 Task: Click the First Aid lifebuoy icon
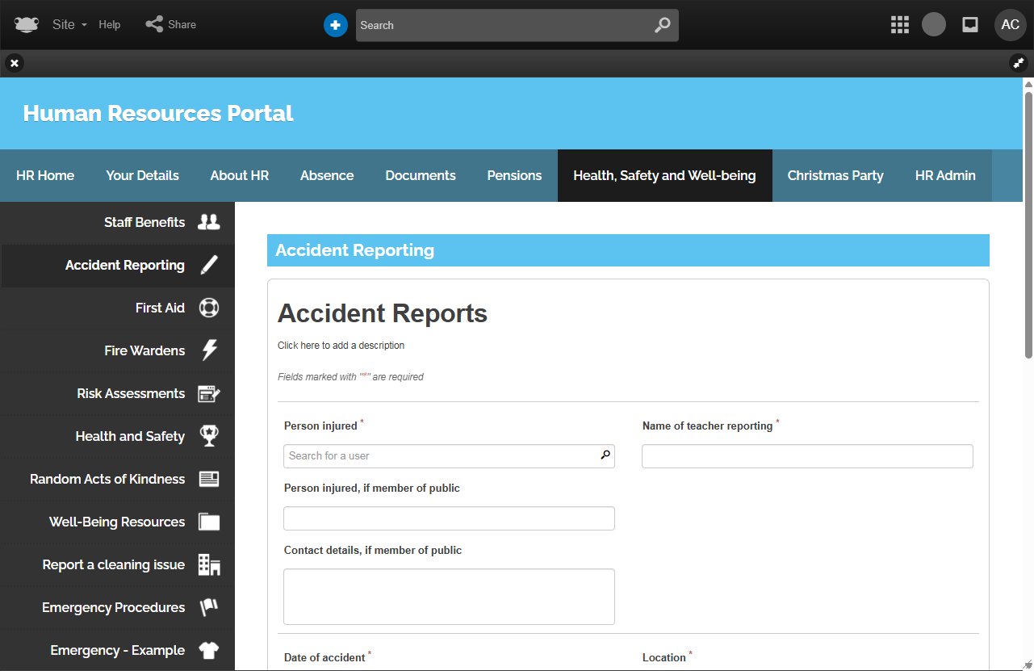pos(209,308)
